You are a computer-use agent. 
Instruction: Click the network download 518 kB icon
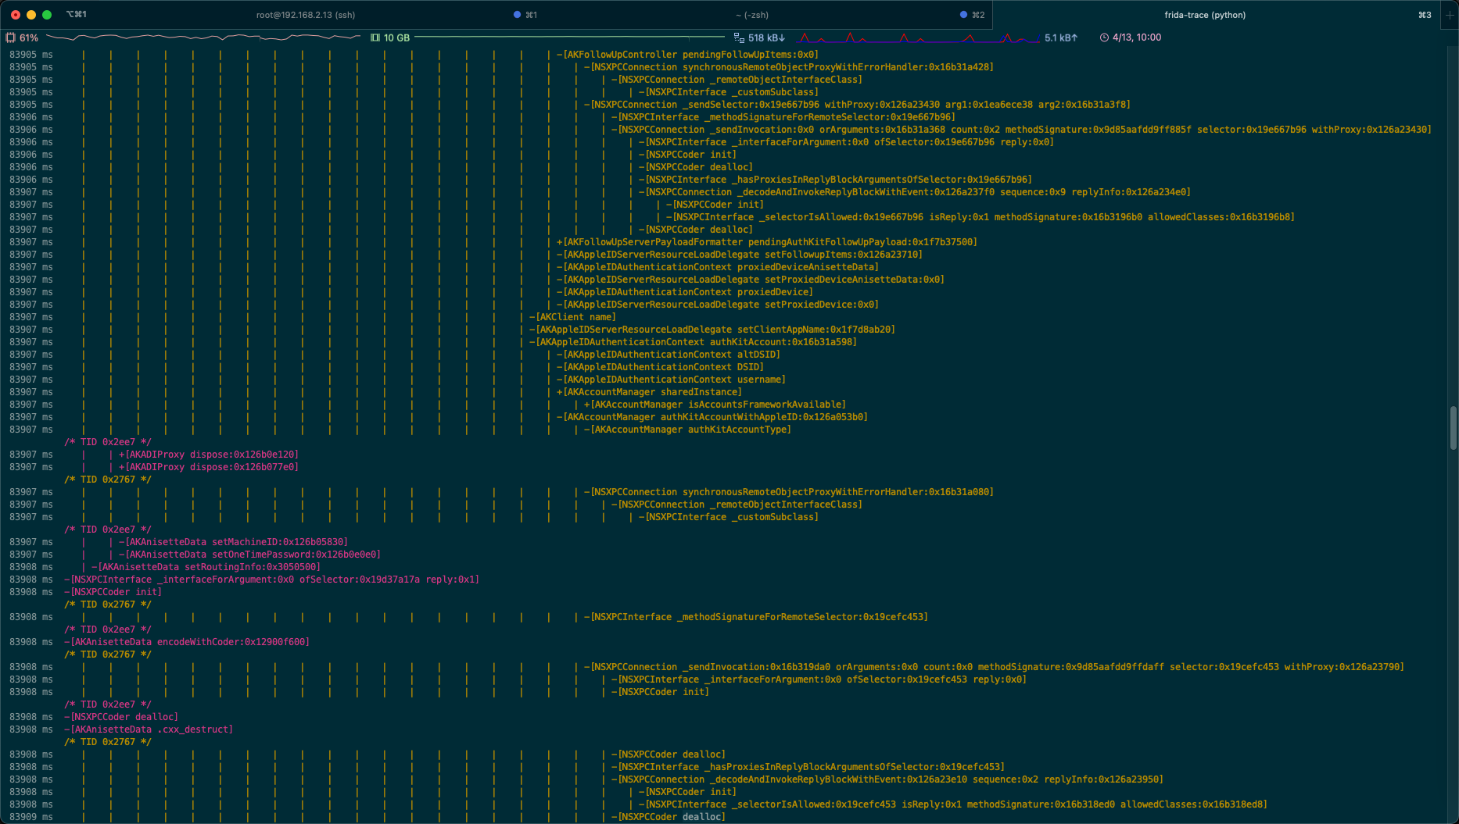(739, 37)
